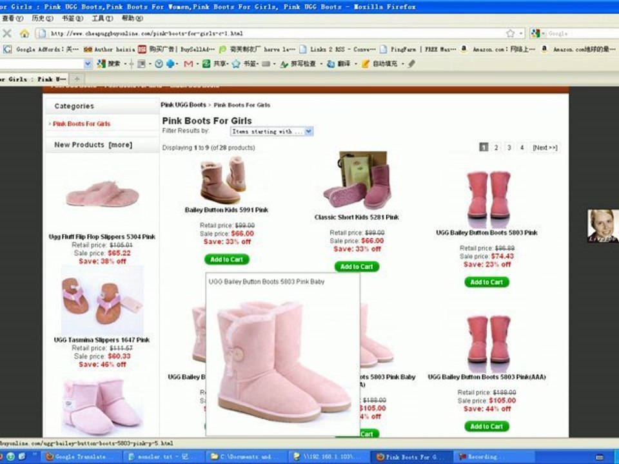Click the Google toolbar clock icon
This screenshot has width=619, height=464.
[x=159, y=64]
